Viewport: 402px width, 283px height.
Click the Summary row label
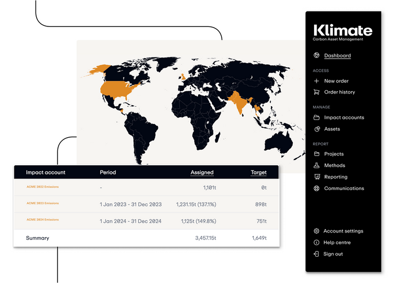click(37, 238)
